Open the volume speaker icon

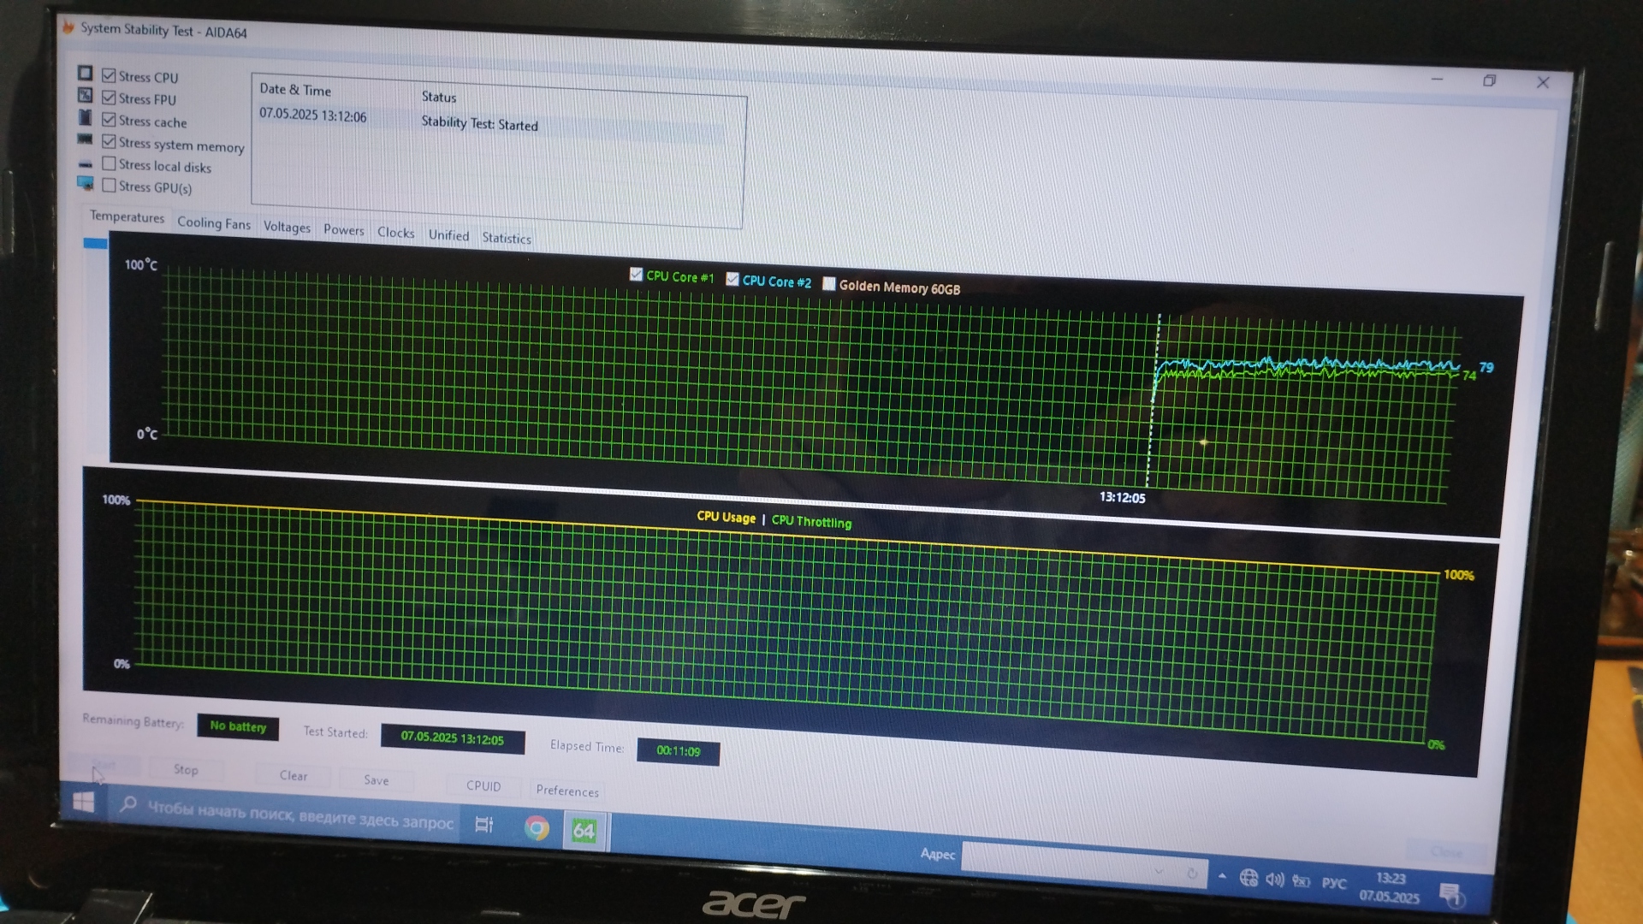[1274, 880]
